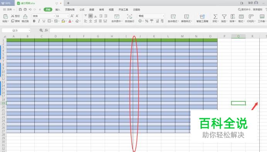Viewport: 267px width, 152px height.
Task: Apply percent number style
Action: 147,21
